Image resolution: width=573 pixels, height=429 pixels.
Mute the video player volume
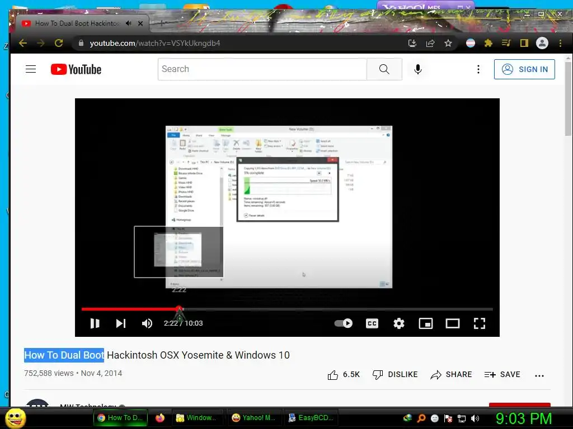[147, 323]
